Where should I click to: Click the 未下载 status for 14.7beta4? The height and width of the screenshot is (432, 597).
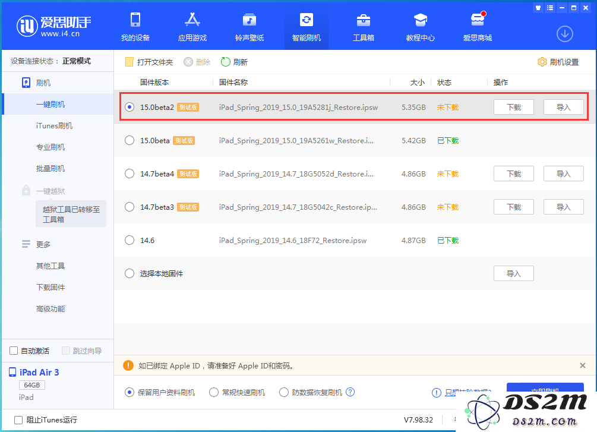coord(448,174)
